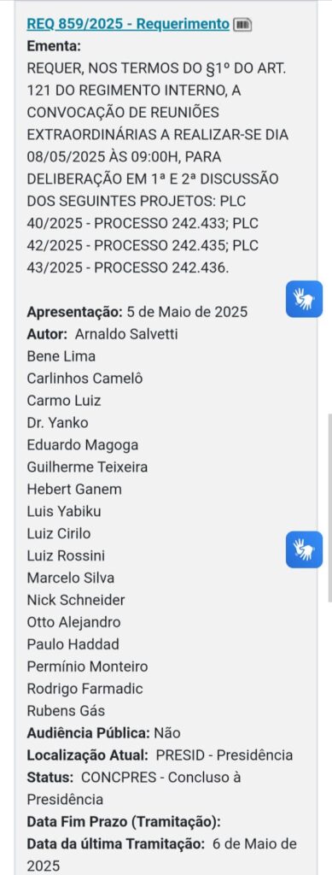Click the barcode icon beside Requerimento title
The width and height of the screenshot is (332, 875).
(242, 25)
